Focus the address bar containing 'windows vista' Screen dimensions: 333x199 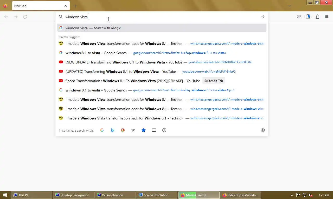coord(161,17)
